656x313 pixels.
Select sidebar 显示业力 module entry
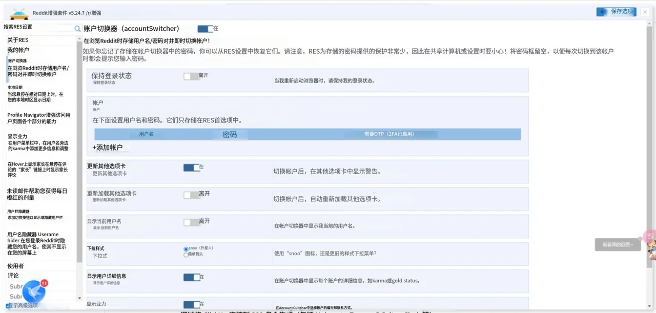pos(38,143)
